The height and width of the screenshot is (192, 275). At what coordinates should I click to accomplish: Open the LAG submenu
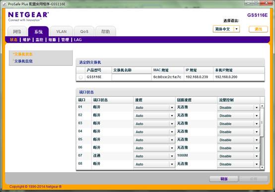(78, 40)
